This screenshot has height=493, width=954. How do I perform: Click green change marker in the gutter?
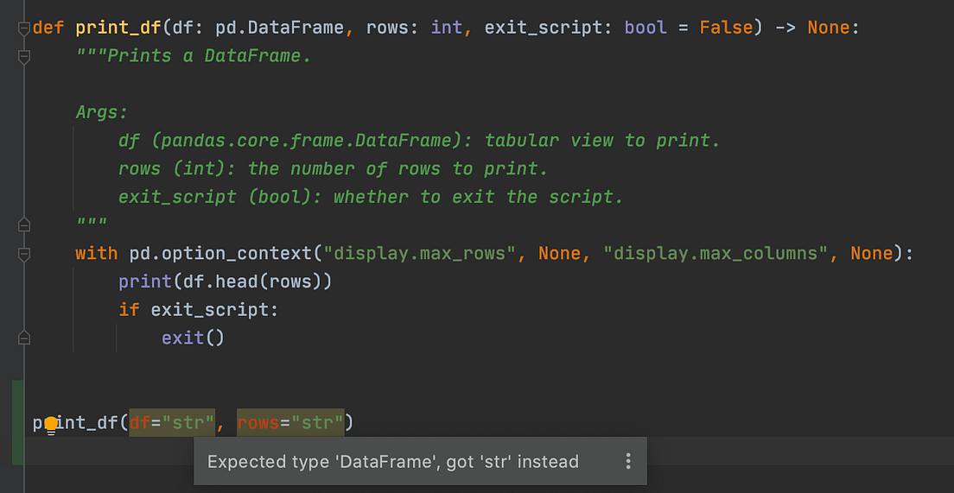(17, 422)
